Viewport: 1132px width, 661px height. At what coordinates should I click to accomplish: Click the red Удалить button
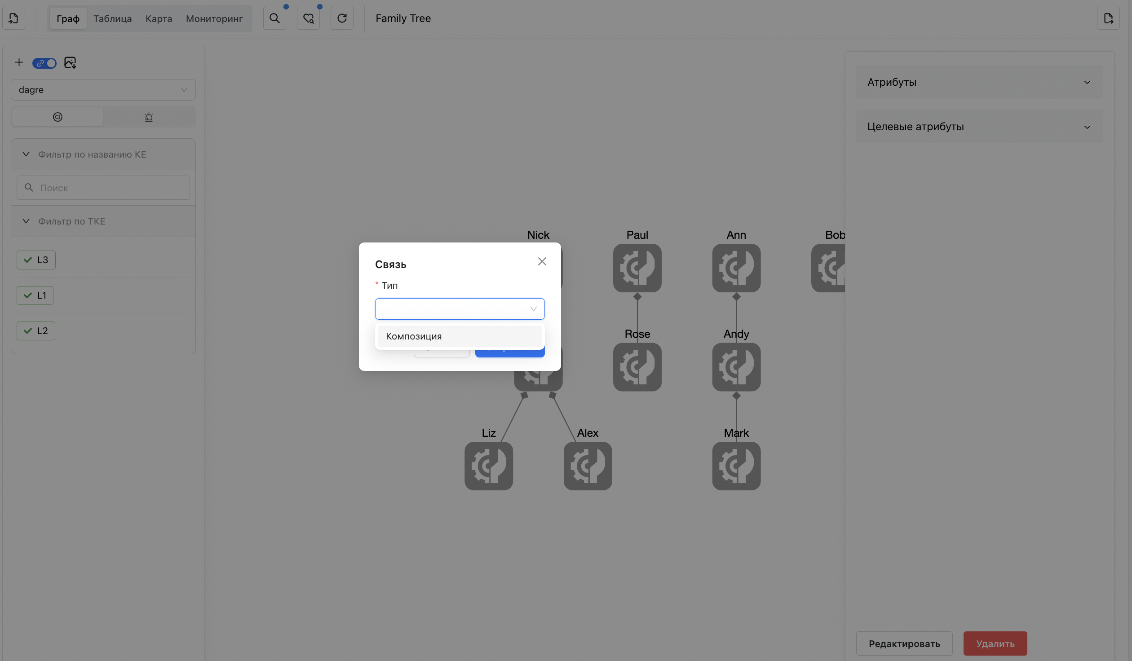point(995,643)
